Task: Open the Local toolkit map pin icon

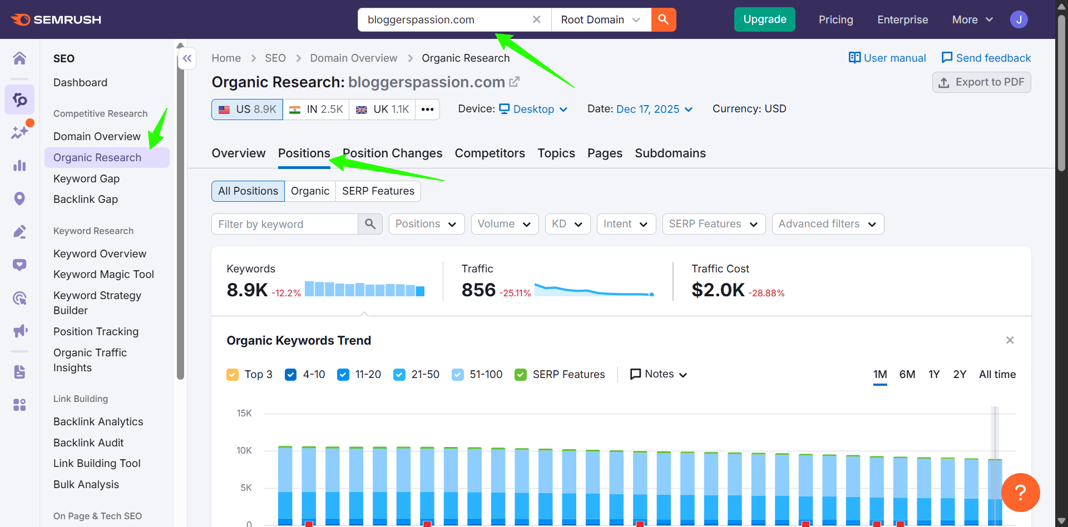Action: (19, 198)
